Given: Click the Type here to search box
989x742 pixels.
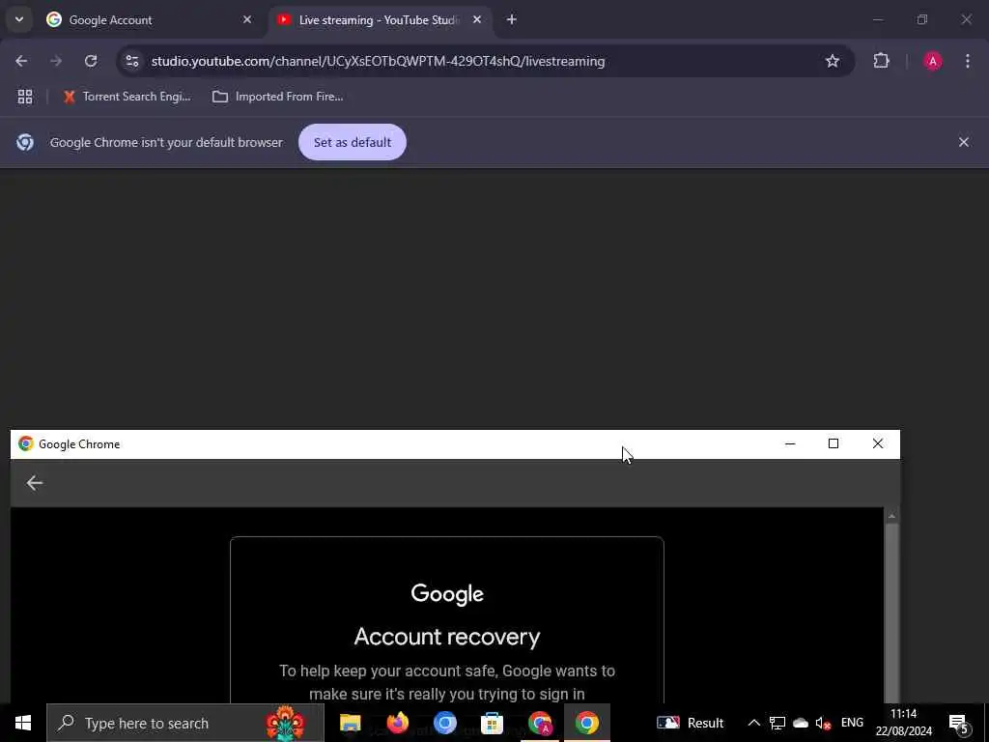Looking at the screenshot, I should coord(185,723).
